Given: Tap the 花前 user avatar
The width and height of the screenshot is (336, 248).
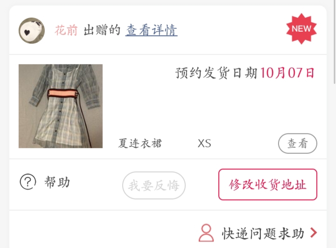Looking at the screenshot, I should point(32,31).
